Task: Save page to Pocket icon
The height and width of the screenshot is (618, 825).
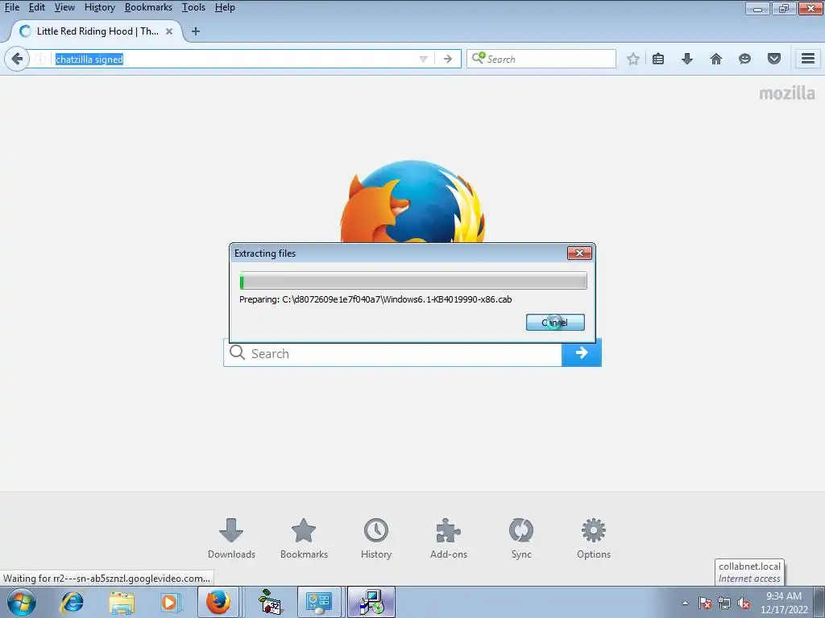Action: 774,59
